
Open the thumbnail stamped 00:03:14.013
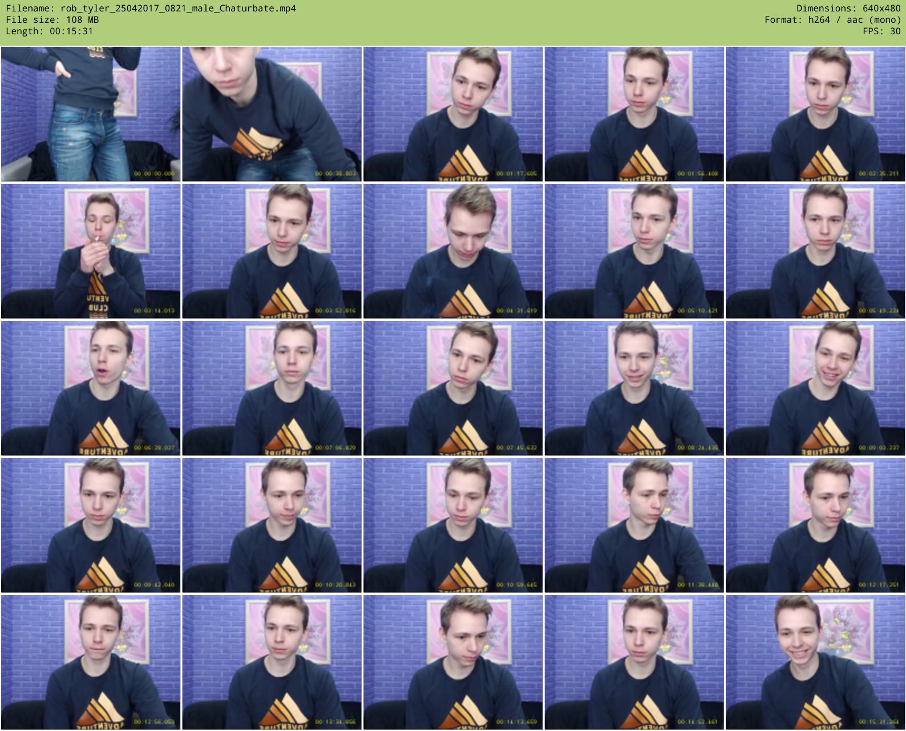click(91, 251)
